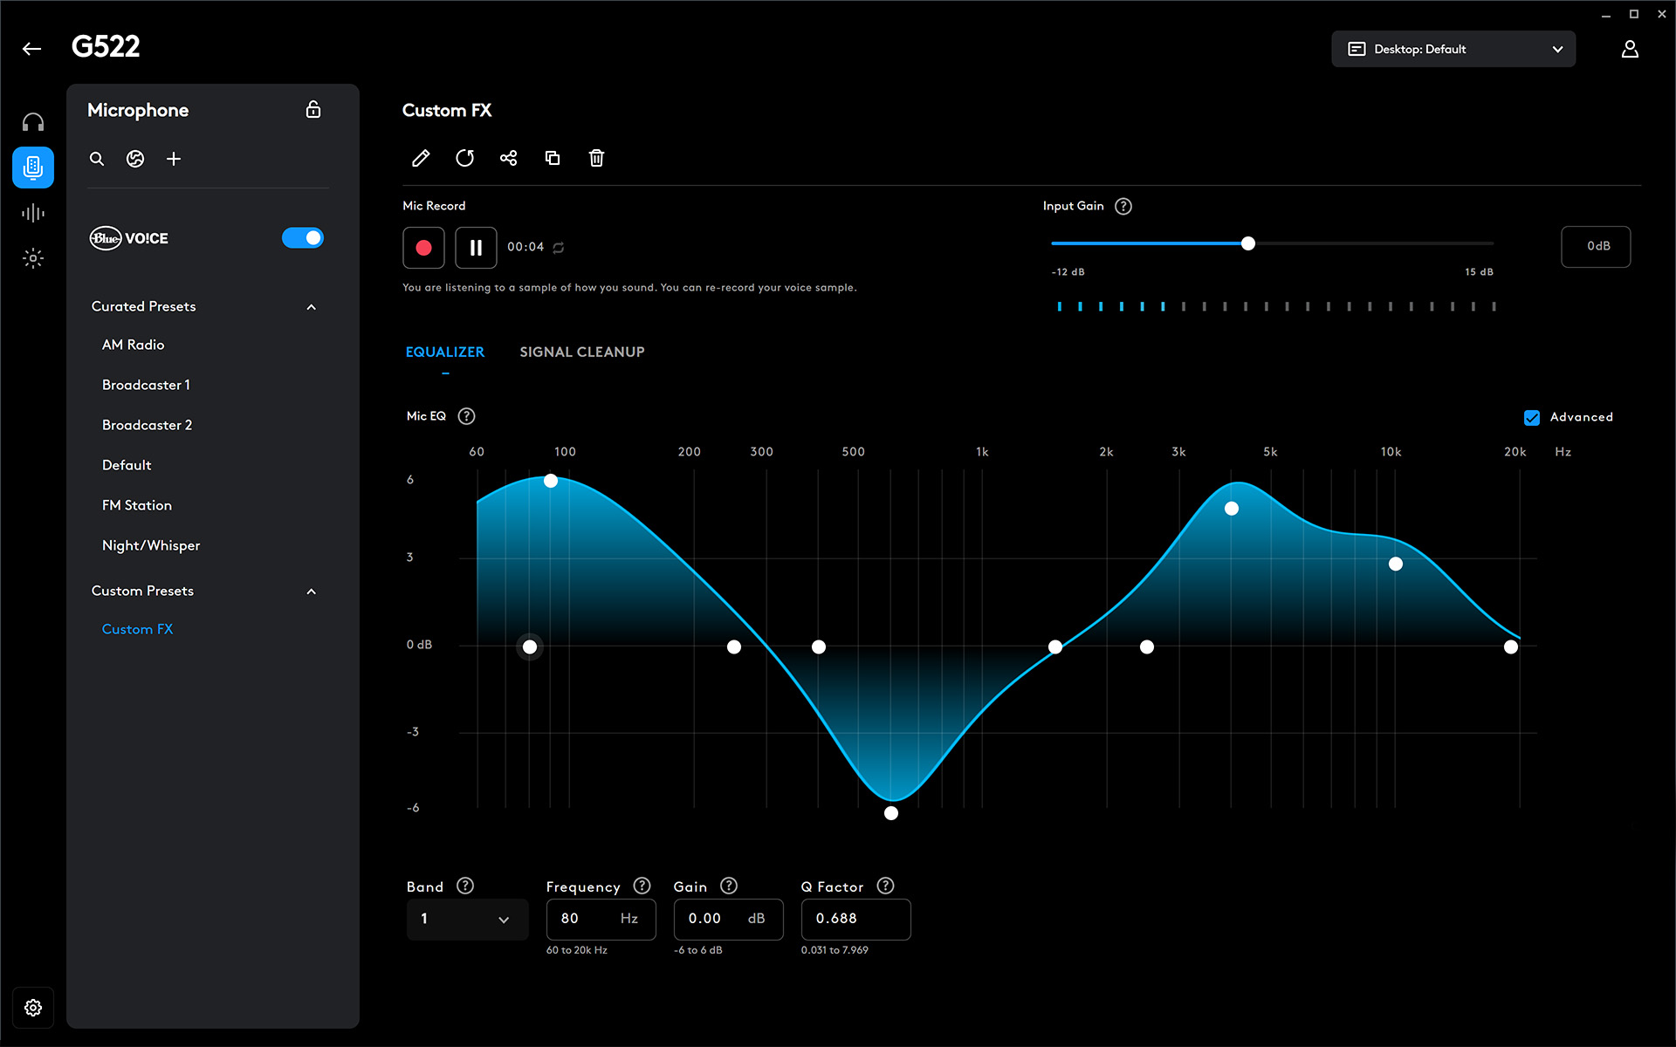Click the pencil edit preset icon

tap(421, 158)
